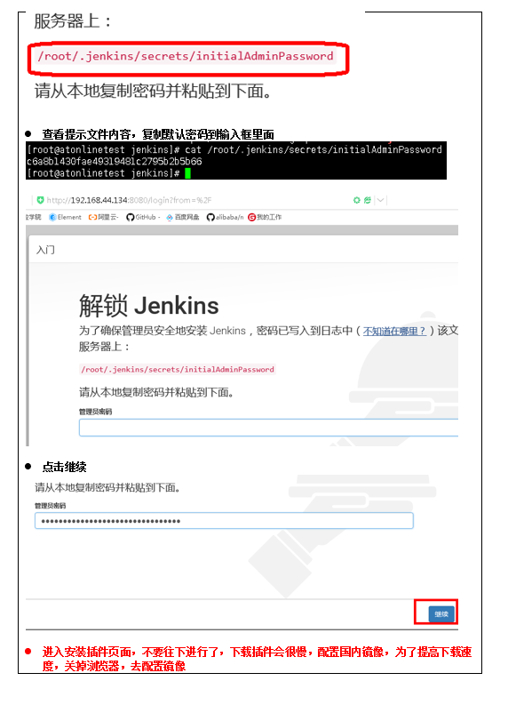This screenshot has height=705, width=508.
Task: Click the green refresh-style icon beside address bar dropdown
Action: click(x=368, y=200)
